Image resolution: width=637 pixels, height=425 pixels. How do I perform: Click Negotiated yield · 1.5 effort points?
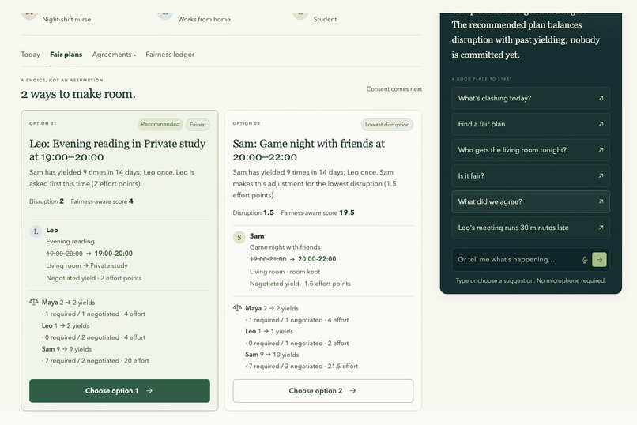(x=300, y=284)
